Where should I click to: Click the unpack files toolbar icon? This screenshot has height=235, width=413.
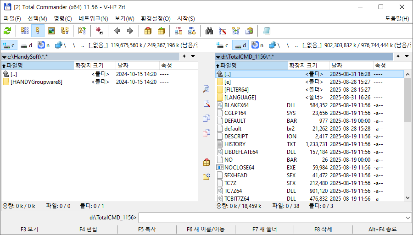pyautogui.click(x=161, y=31)
